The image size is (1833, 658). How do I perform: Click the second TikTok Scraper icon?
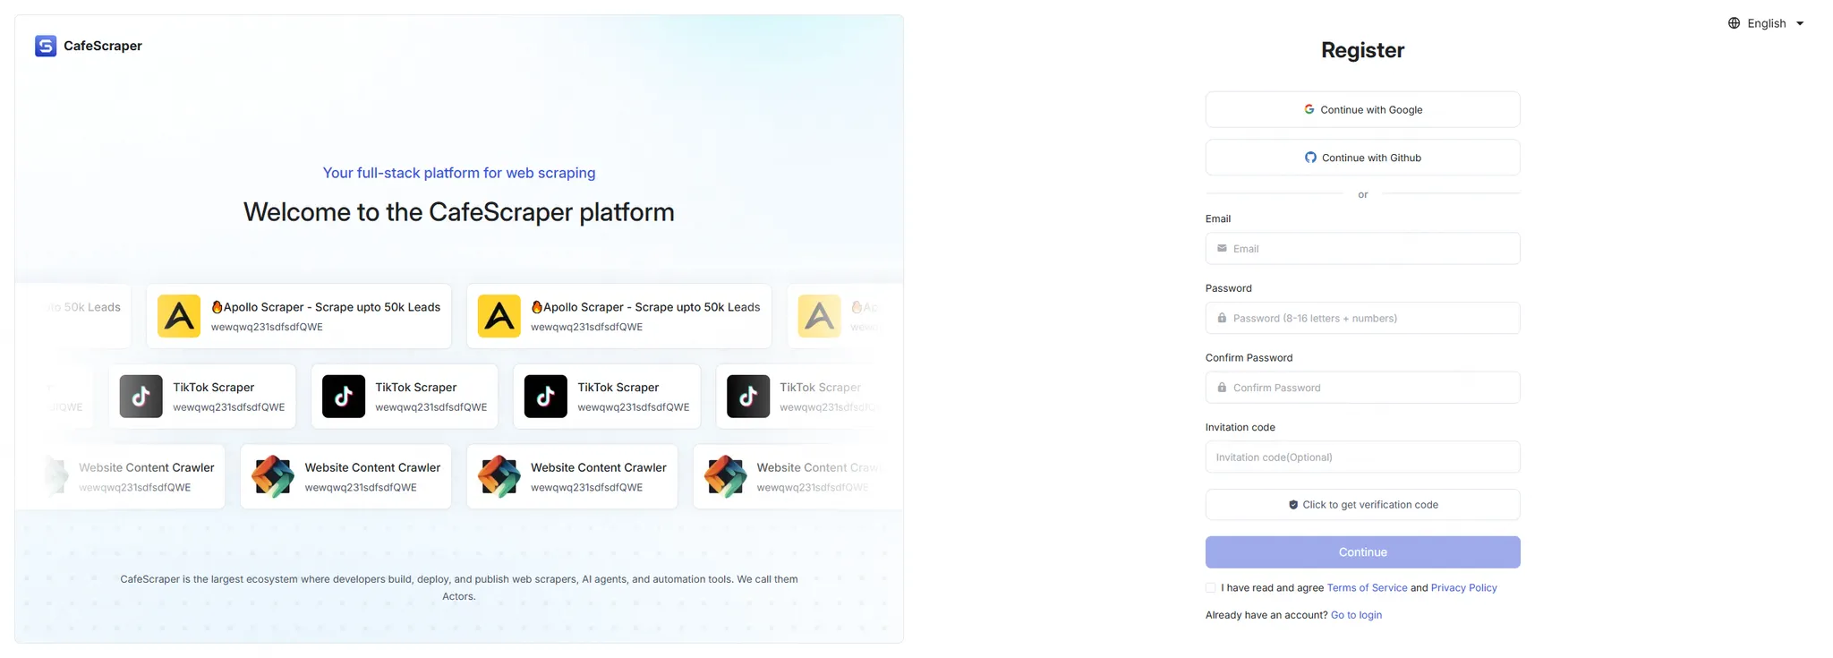pos(344,397)
